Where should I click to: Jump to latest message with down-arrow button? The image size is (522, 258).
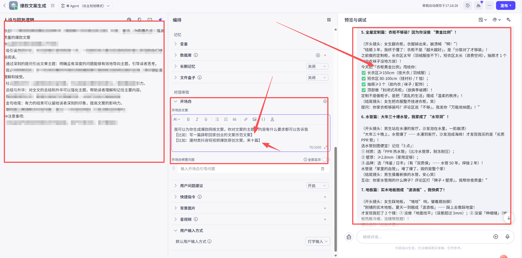(x=509, y=218)
